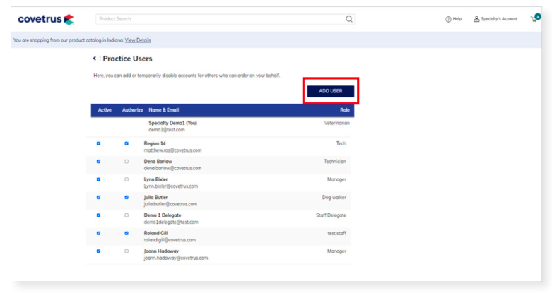This screenshot has width=552, height=293.
Task: Select the Demo 1 Delegate name
Action: point(163,215)
